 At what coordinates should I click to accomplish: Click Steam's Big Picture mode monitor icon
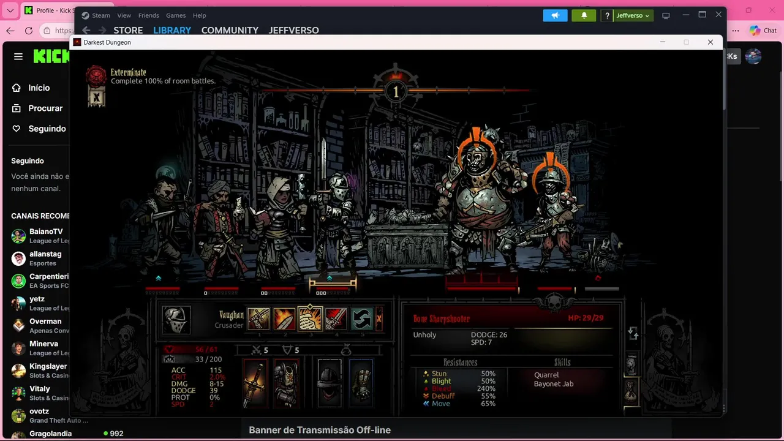tap(666, 15)
